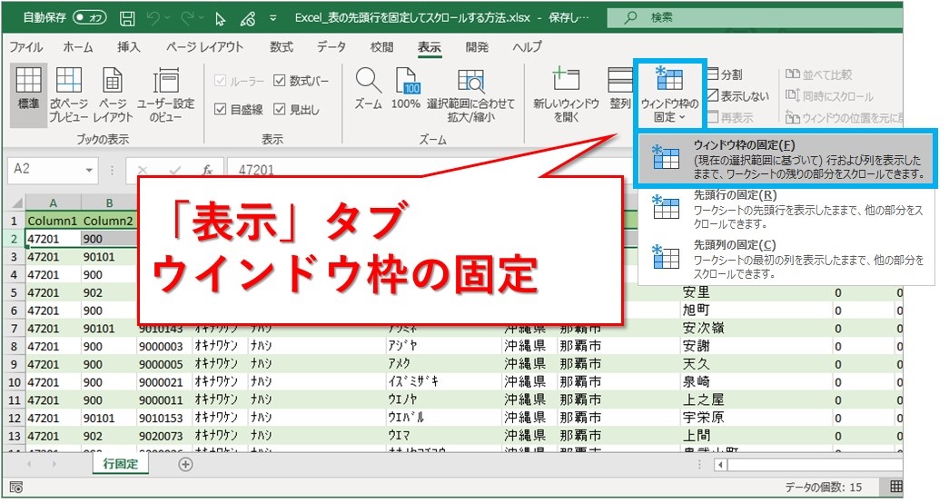The width and height of the screenshot is (949, 503).
Task: Click the Name Box showing A2
Action: (x=45, y=170)
